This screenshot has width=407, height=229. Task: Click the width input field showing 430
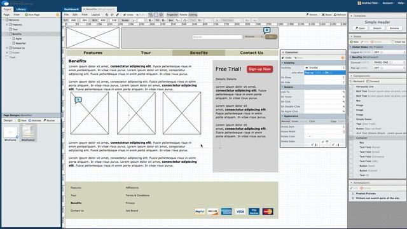click(x=103, y=20)
